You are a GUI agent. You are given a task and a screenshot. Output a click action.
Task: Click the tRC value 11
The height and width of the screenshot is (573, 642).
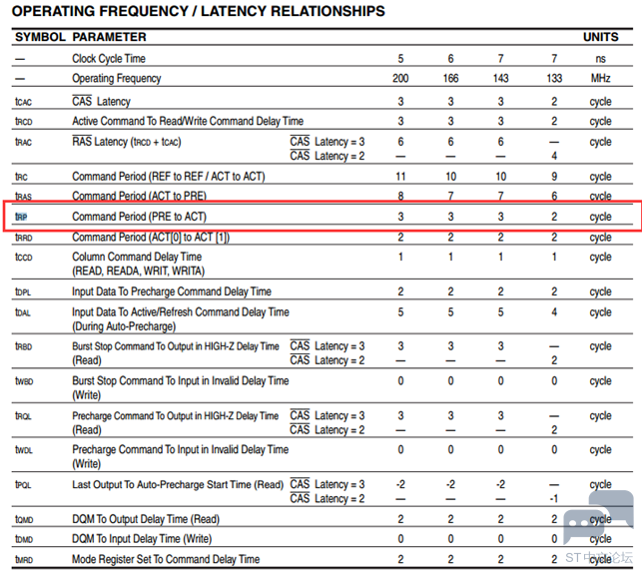(x=400, y=177)
